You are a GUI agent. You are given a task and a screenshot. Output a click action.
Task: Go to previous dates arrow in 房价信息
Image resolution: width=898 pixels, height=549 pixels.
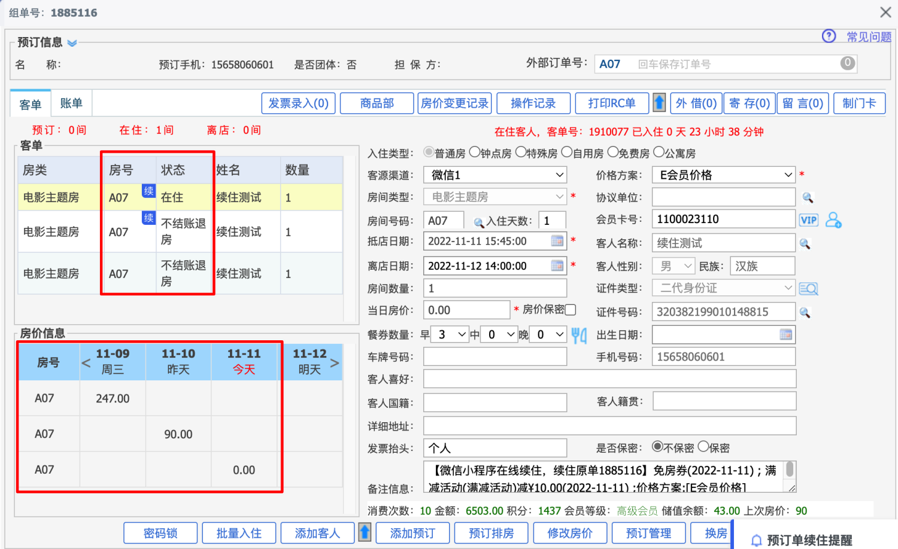86,363
